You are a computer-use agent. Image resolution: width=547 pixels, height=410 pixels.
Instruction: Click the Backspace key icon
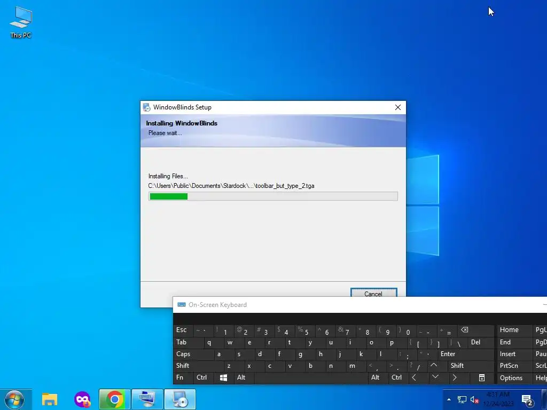coord(475,330)
